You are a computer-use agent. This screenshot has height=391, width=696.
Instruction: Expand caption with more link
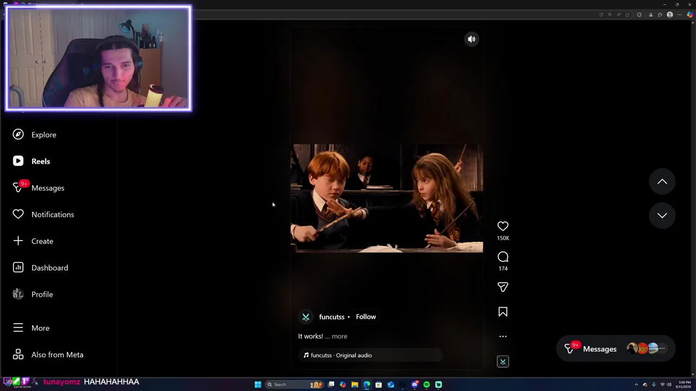339,336
